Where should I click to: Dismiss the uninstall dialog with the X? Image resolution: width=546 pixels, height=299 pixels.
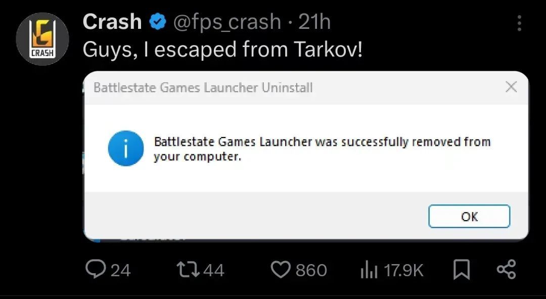[511, 87]
